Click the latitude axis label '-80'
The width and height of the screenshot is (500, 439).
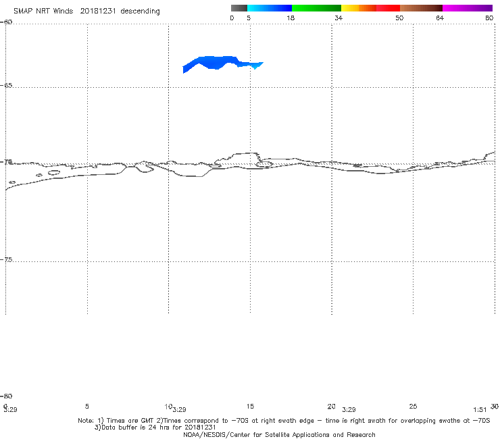click(7, 396)
